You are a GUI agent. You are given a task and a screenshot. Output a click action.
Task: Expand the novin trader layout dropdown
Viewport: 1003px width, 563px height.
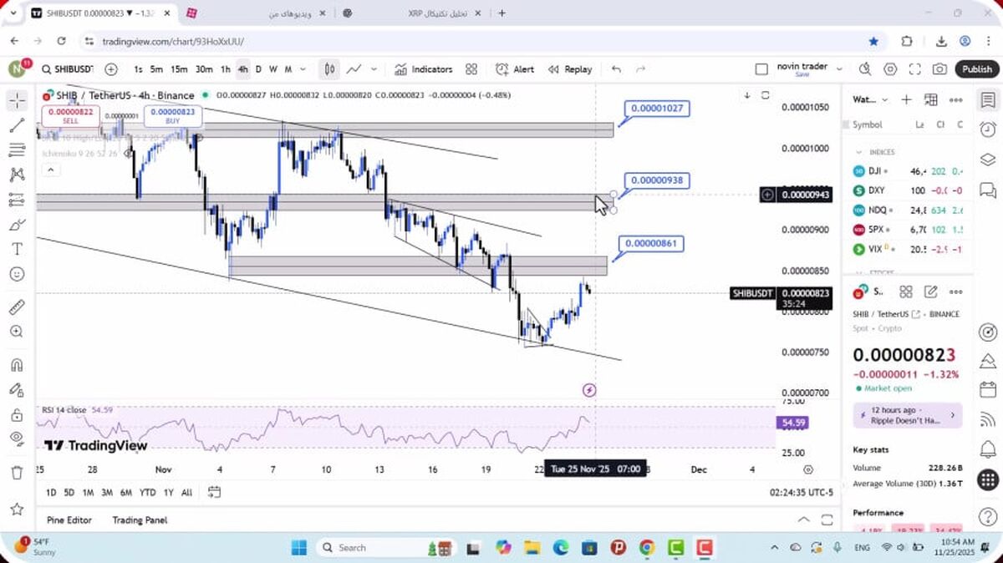[840, 69]
